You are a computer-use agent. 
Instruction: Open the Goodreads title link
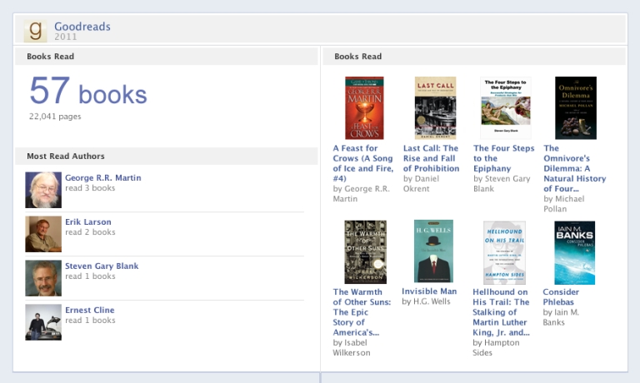(x=82, y=27)
